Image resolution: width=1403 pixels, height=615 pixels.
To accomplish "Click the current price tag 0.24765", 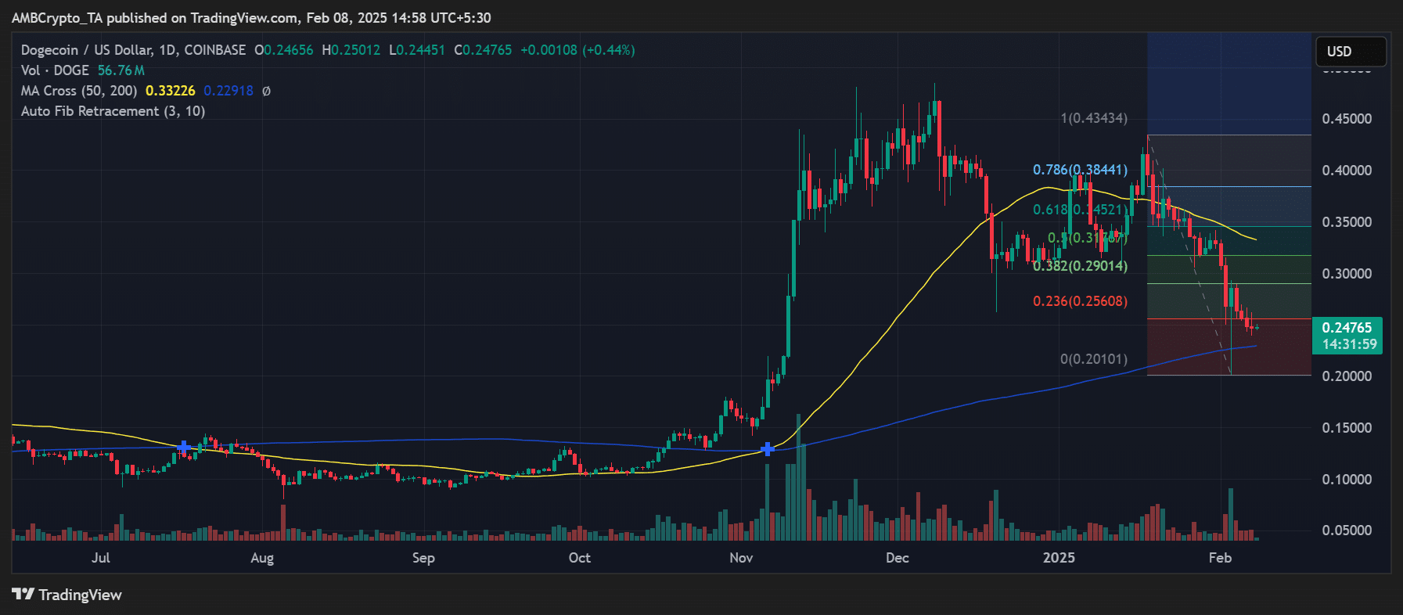I will pos(1347,328).
